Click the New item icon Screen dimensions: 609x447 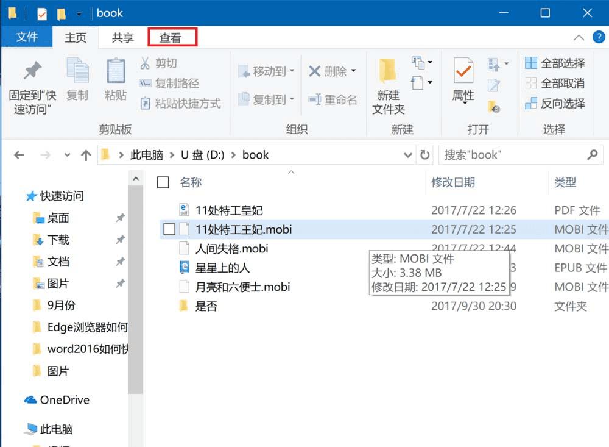[x=418, y=62]
